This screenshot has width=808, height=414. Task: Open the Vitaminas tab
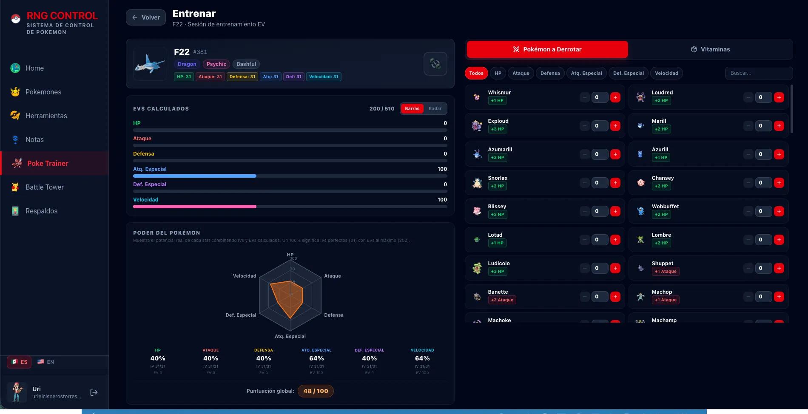click(x=710, y=49)
